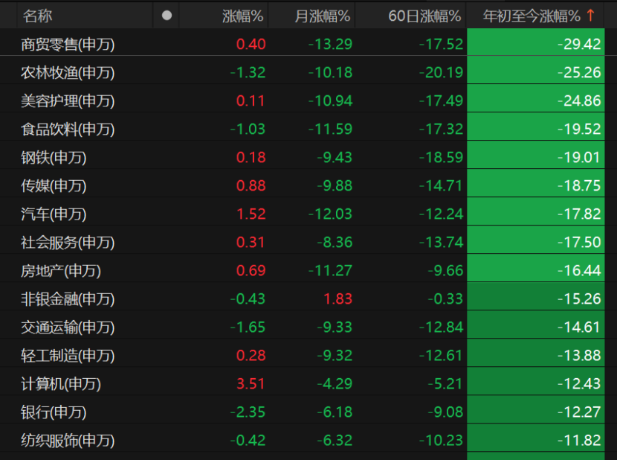Open the 食品饮料(申万) sector
This screenshot has height=460, width=617.
click(x=68, y=130)
